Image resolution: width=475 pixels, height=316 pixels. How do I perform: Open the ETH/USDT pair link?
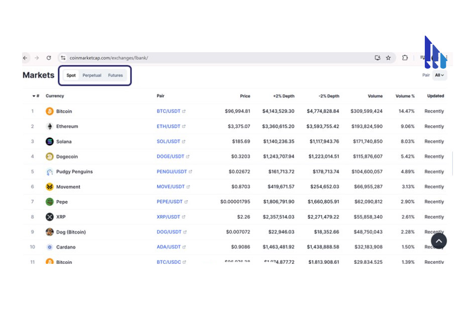[x=168, y=126]
